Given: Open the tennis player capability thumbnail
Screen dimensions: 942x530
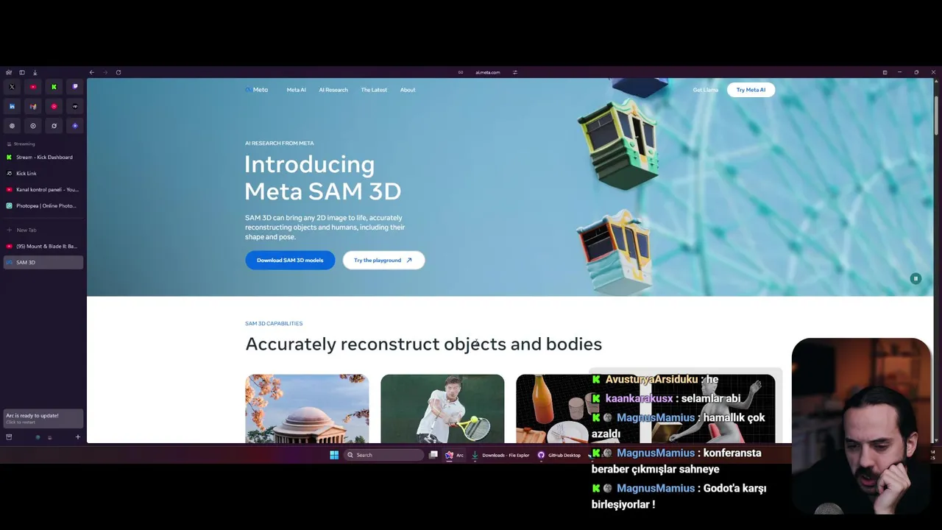Looking at the screenshot, I should [x=442, y=409].
